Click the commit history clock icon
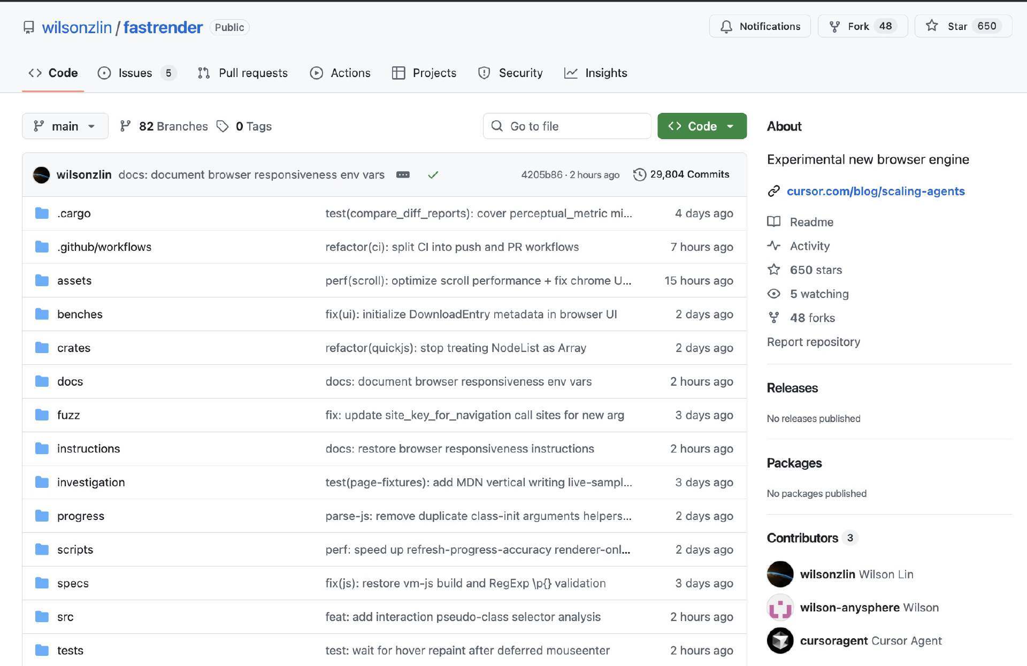This screenshot has width=1027, height=666. point(639,174)
